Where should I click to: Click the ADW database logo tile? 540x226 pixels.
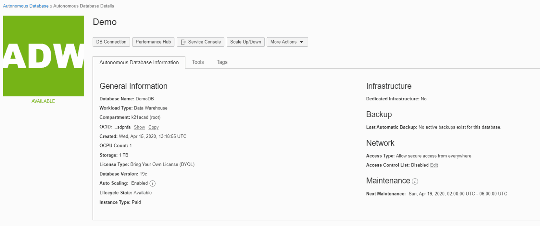[x=43, y=56]
